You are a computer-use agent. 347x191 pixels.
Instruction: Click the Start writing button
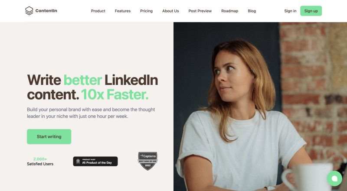point(49,136)
